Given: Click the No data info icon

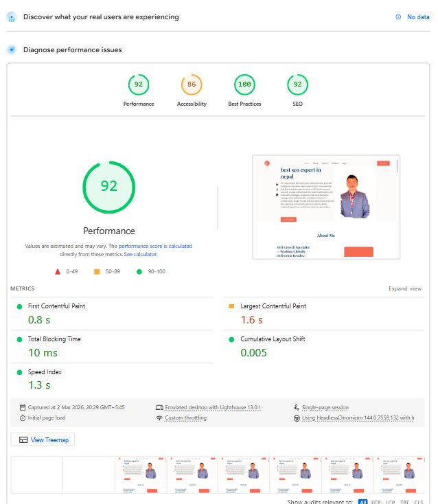Looking at the screenshot, I should pos(398,17).
